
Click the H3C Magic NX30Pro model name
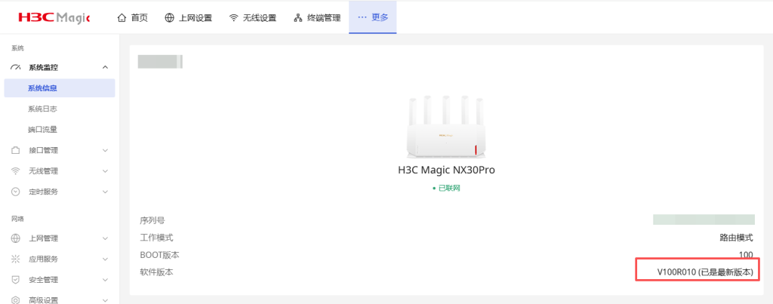(x=446, y=170)
